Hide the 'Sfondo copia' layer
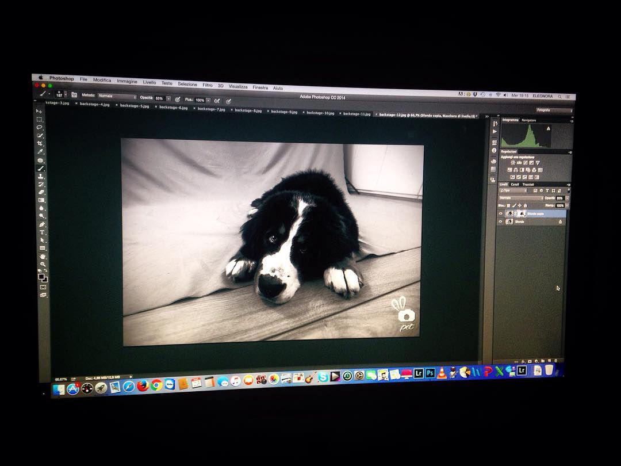The image size is (621, 466). [500, 213]
